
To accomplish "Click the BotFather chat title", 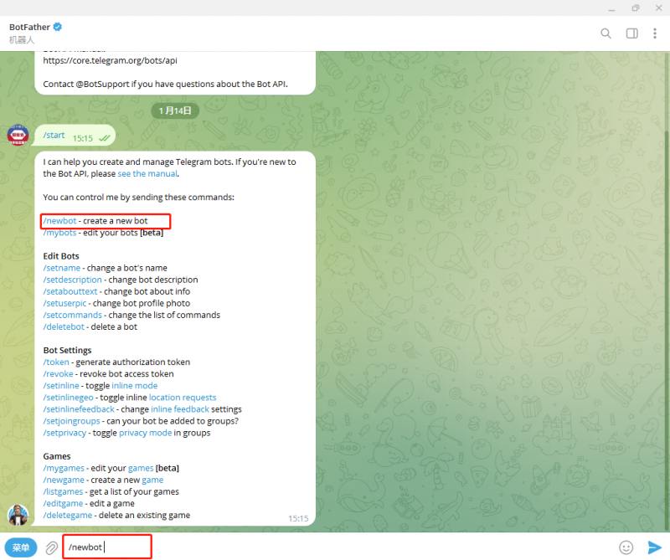I will point(29,27).
